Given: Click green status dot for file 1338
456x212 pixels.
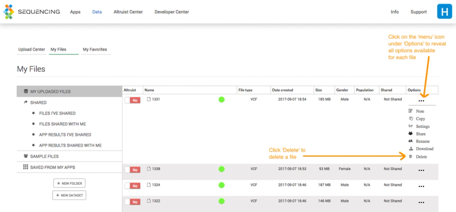Looking at the screenshot, I should (222, 169).
